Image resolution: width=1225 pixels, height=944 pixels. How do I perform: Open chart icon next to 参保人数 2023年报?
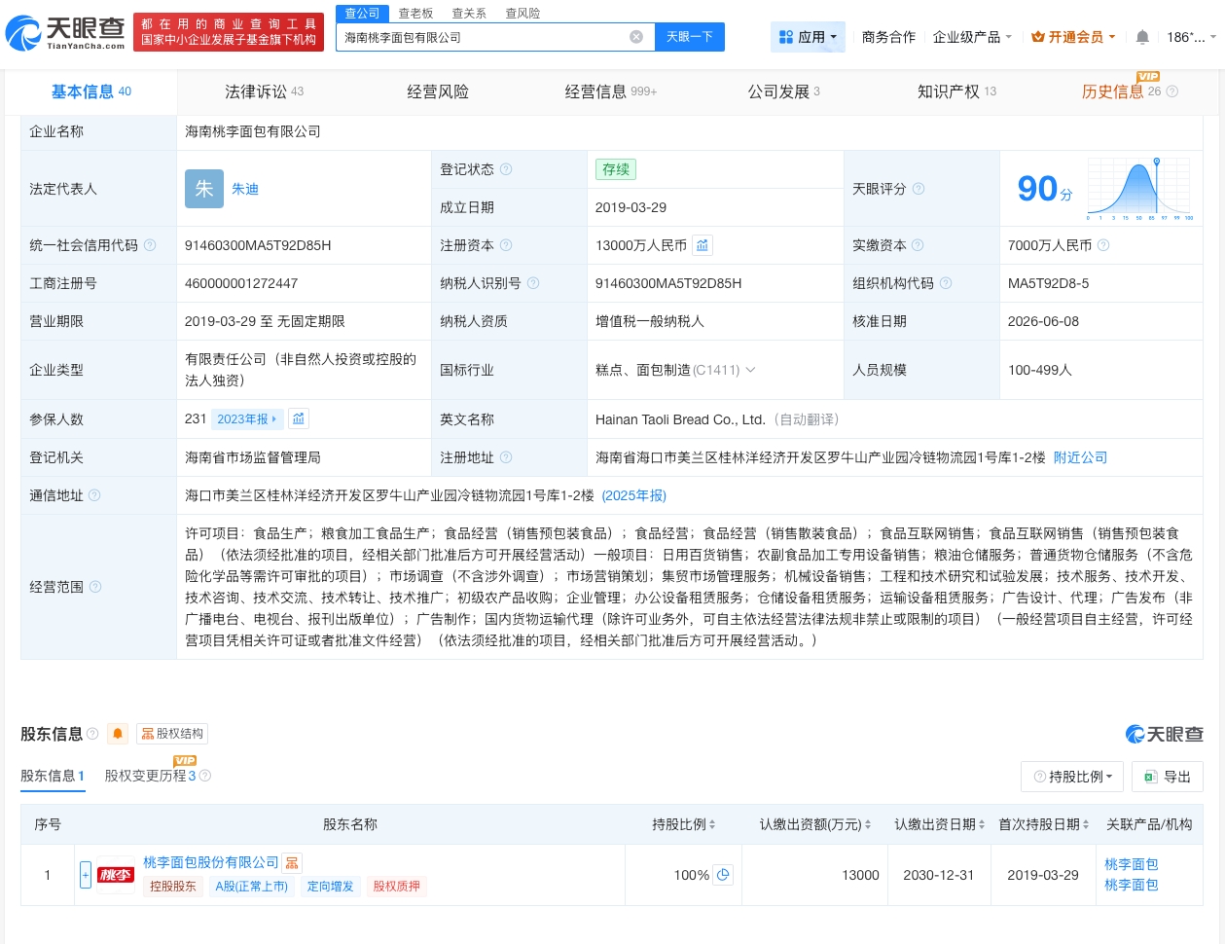[299, 418]
